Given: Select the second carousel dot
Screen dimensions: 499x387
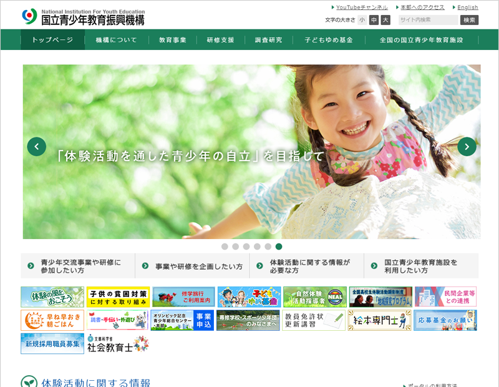Looking at the screenshot, I should (x=236, y=247).
